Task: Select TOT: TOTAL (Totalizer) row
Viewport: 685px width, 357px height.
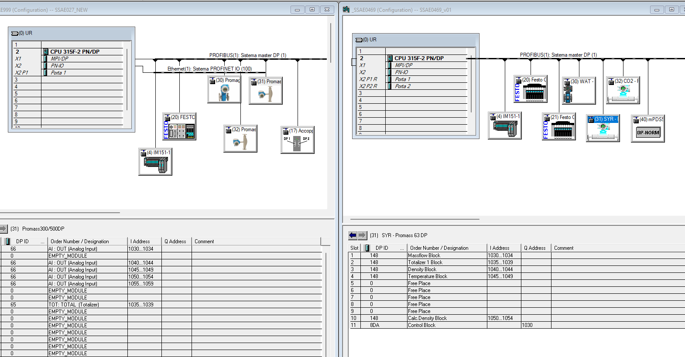Action: pyautogui.click(x=161, y=305)
